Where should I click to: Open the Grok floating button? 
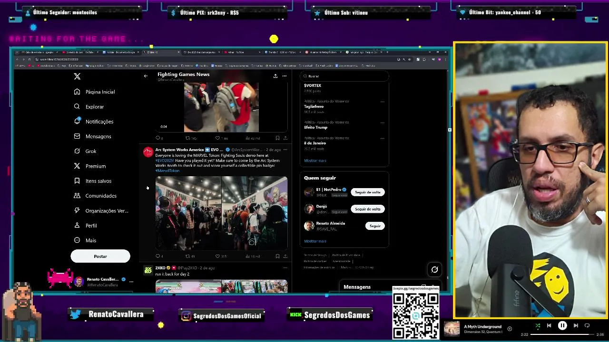coord(434,270)
